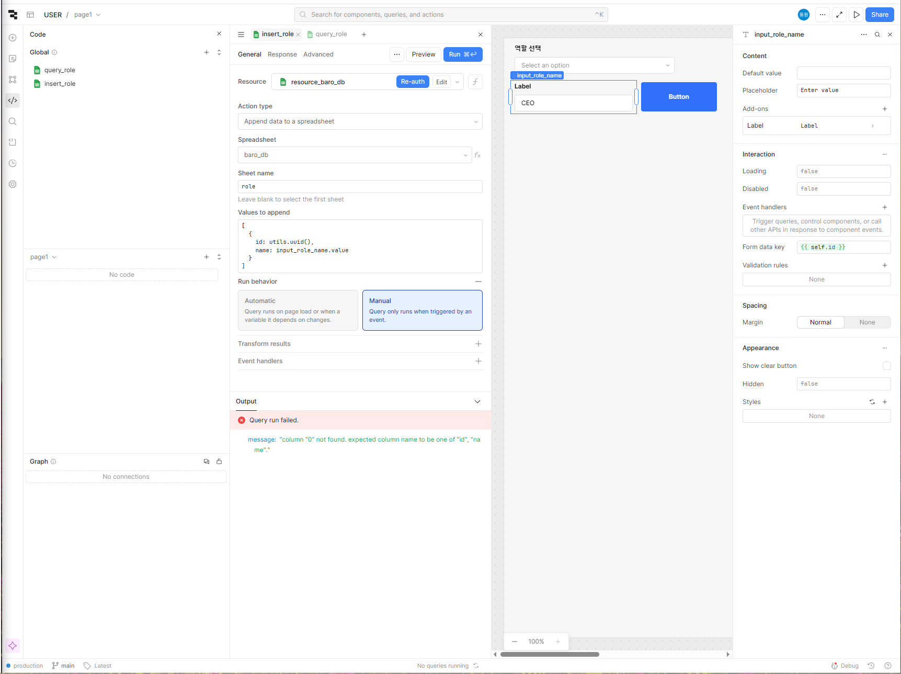Click the Preview button
This screenshot has width=901, height=674.
[424, 54]
